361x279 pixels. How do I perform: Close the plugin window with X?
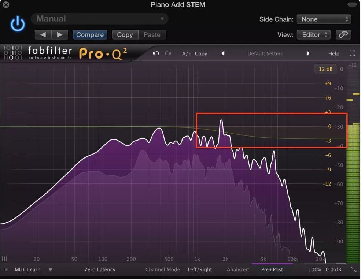tap(6, 5)
